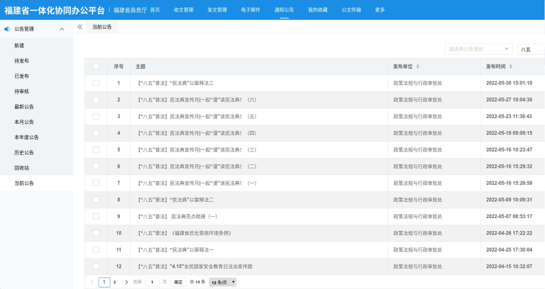
Task: Select checkbox for row 10 announcement
Action: pyautogui.click(x=96, y=233)
